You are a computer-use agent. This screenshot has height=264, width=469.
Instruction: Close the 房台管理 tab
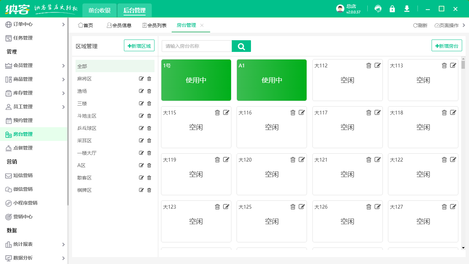[x=202, y=25]
